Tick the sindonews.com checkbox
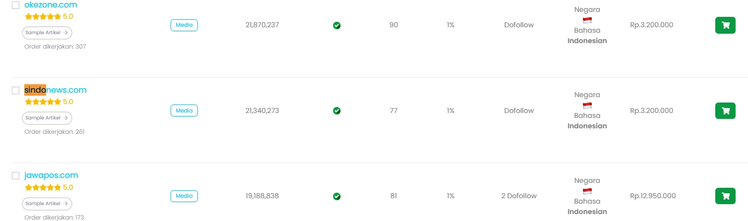The width and height of the screenshot is (748, 221). click(x=16, y=90)
